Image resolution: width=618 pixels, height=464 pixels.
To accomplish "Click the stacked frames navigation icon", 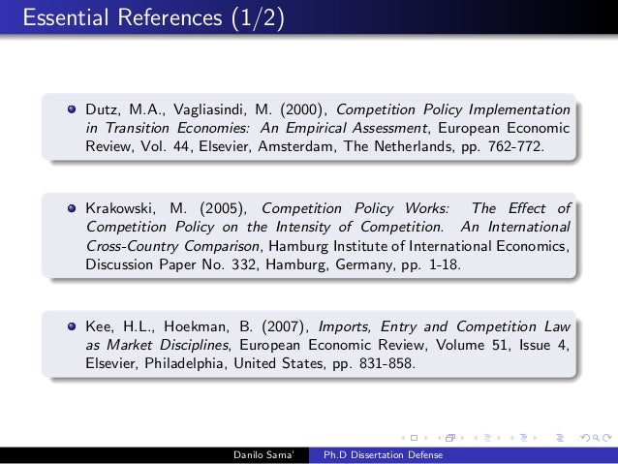I will pyautogui.click(x=450, y=438).
